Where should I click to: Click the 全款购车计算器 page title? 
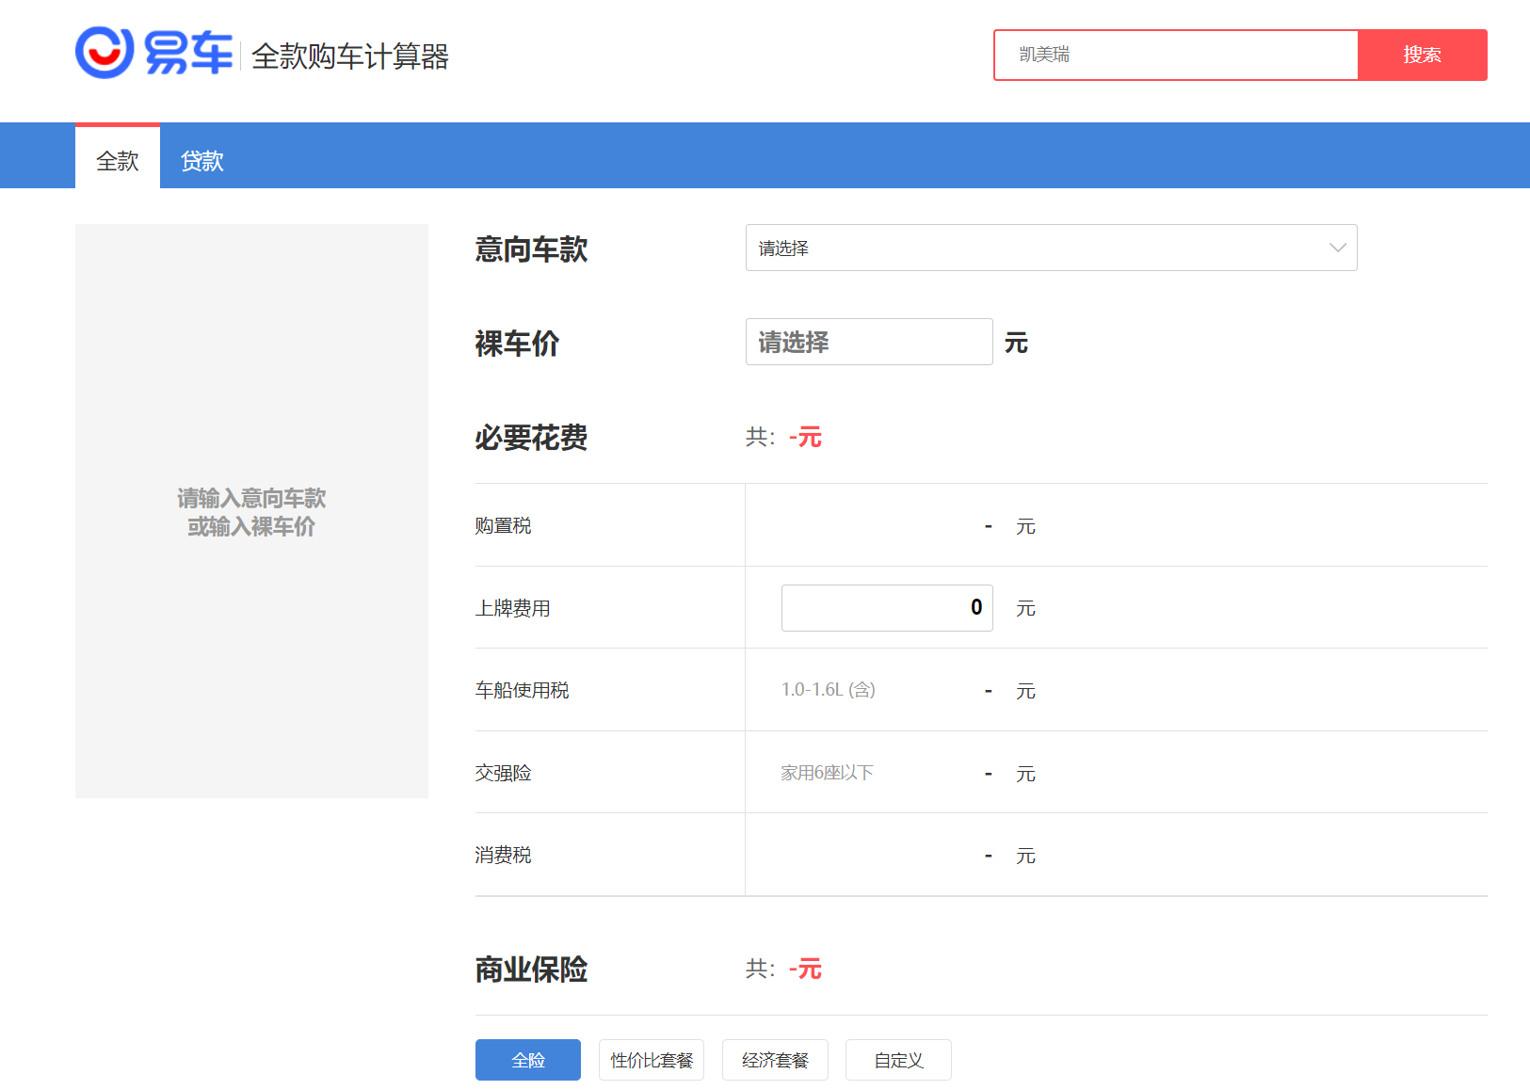[349, 56]
